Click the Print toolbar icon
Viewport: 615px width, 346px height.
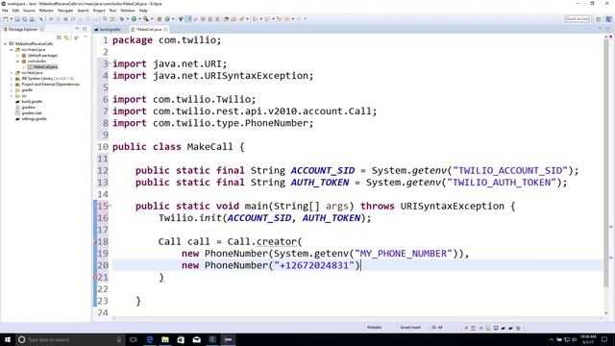click(32, 19)
